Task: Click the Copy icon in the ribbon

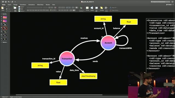Action: pos(7,9)
